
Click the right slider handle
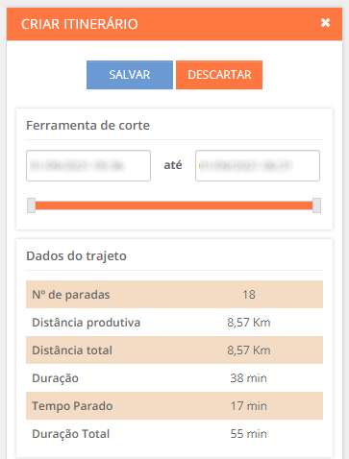point(316,205)
